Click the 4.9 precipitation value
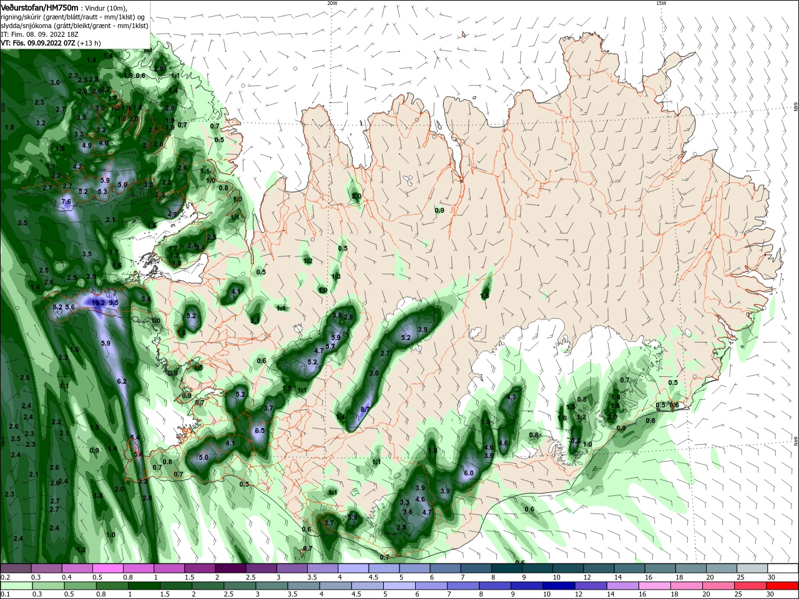799x599 pixels. coord(87,145)
